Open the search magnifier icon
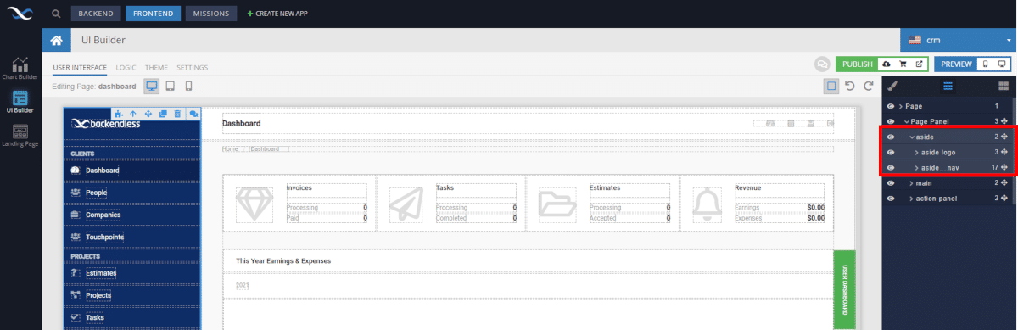The height and width of the screenshot is (330, 1018). [55, 14]
